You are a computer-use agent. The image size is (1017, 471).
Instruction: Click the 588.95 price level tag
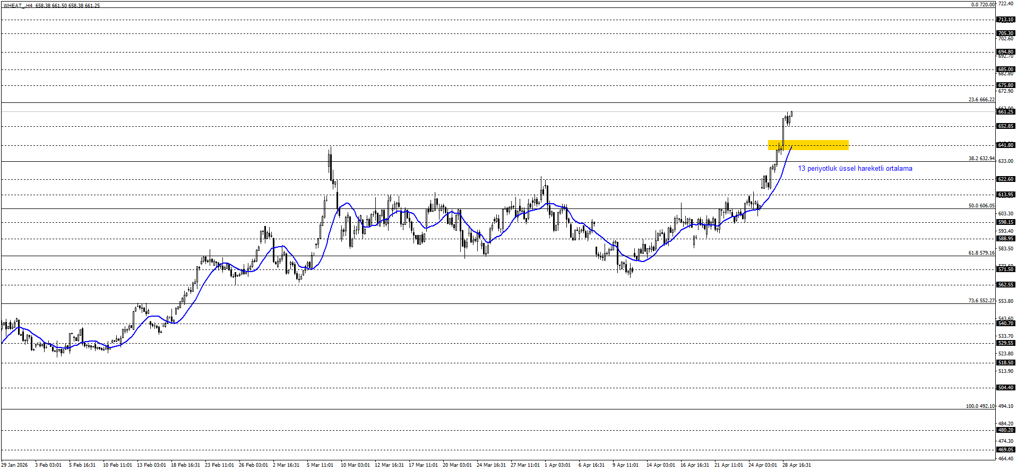coord(1006,239)
